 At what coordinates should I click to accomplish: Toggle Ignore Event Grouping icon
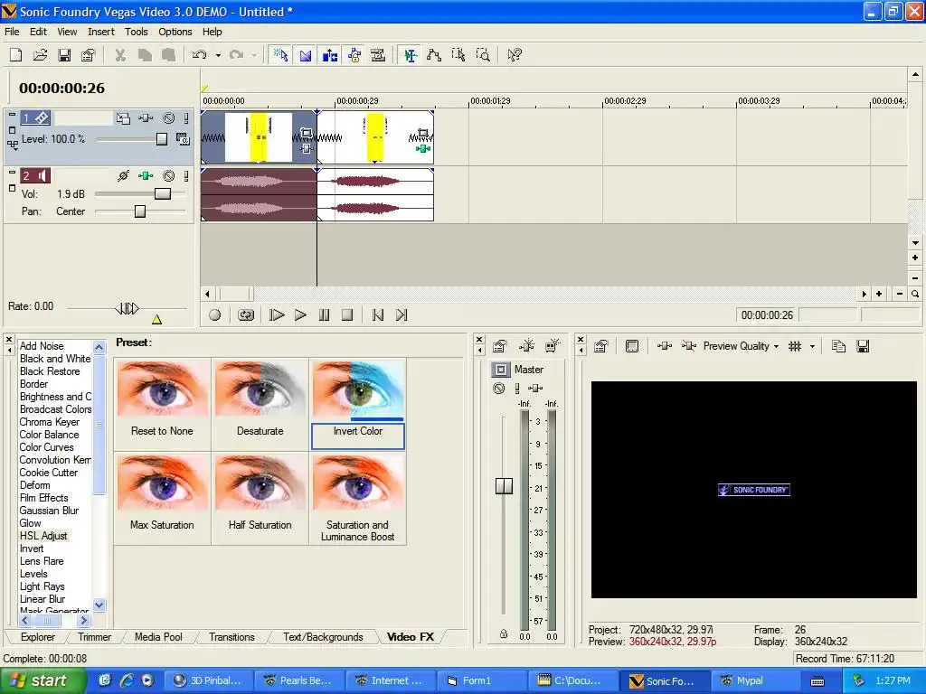[x=378, y=55]
